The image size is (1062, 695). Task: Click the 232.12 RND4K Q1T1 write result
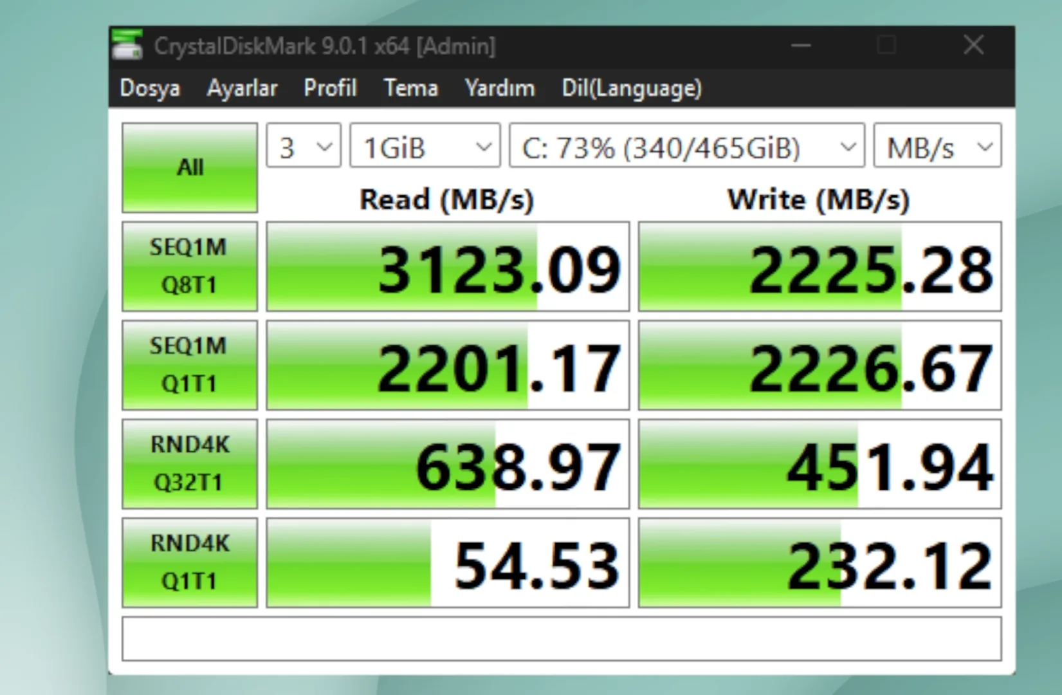[x=819, y=562]
